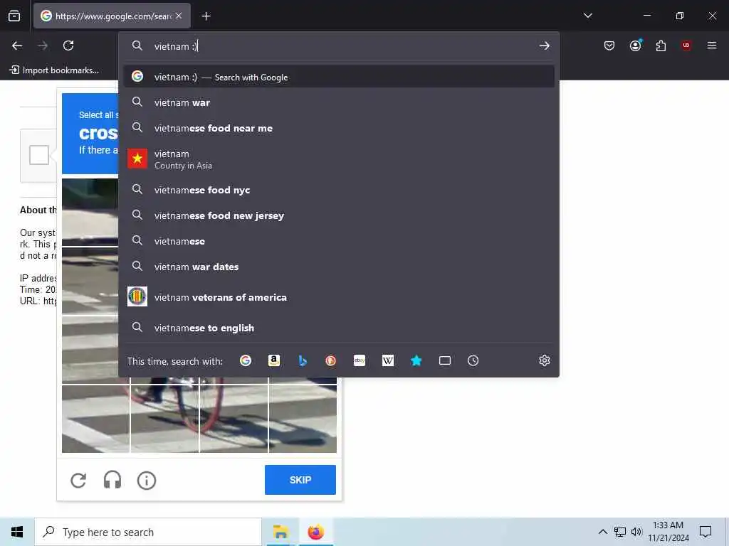This screenshot has width=729, height=546.
Task: Search this time with Amazon
Action: pos(274,360)
